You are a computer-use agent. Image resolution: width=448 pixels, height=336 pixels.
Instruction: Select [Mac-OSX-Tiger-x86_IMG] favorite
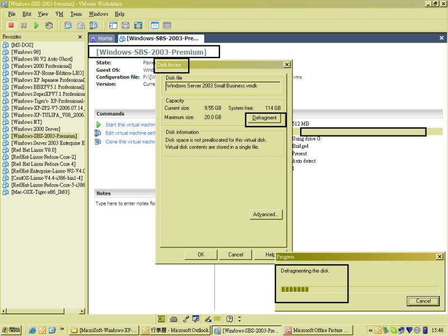[x=40, y=192]
